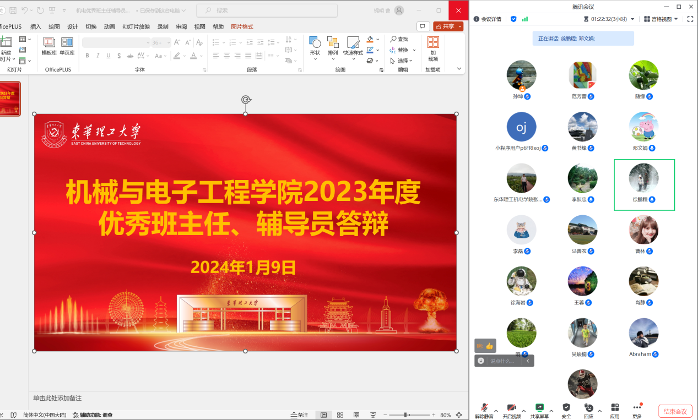Click the 共享 share button in PowerPoint
698x420 pixels.
[448, 26]
